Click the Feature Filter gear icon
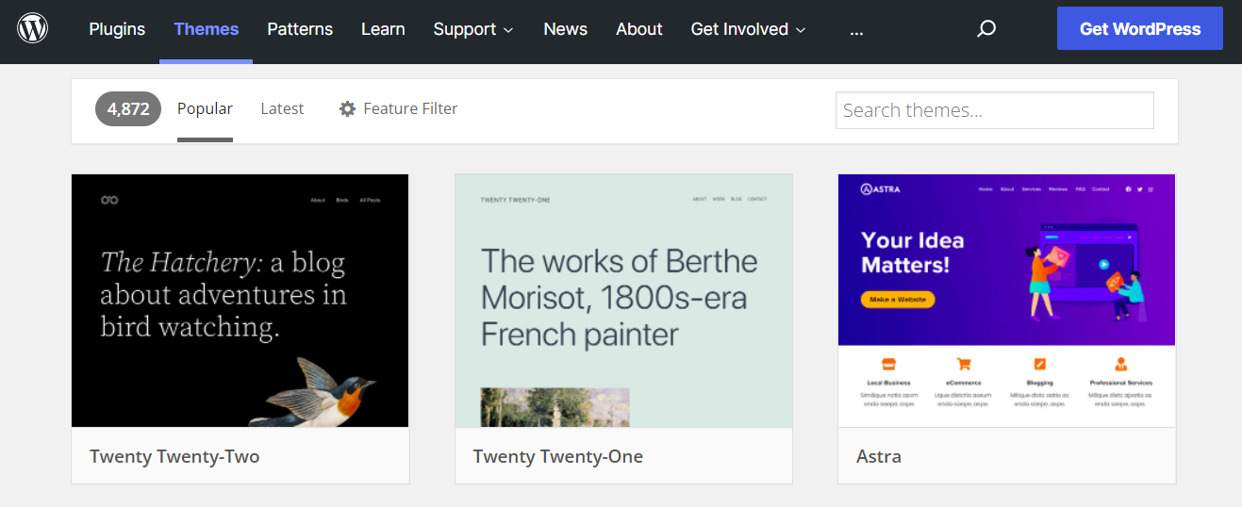The height and width of the screenshot is (507, 1242). pyautogui.click(x=347, y=109)
